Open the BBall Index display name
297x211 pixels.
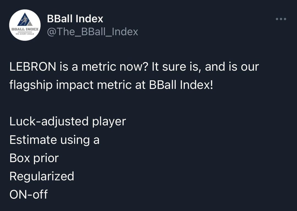75,19
